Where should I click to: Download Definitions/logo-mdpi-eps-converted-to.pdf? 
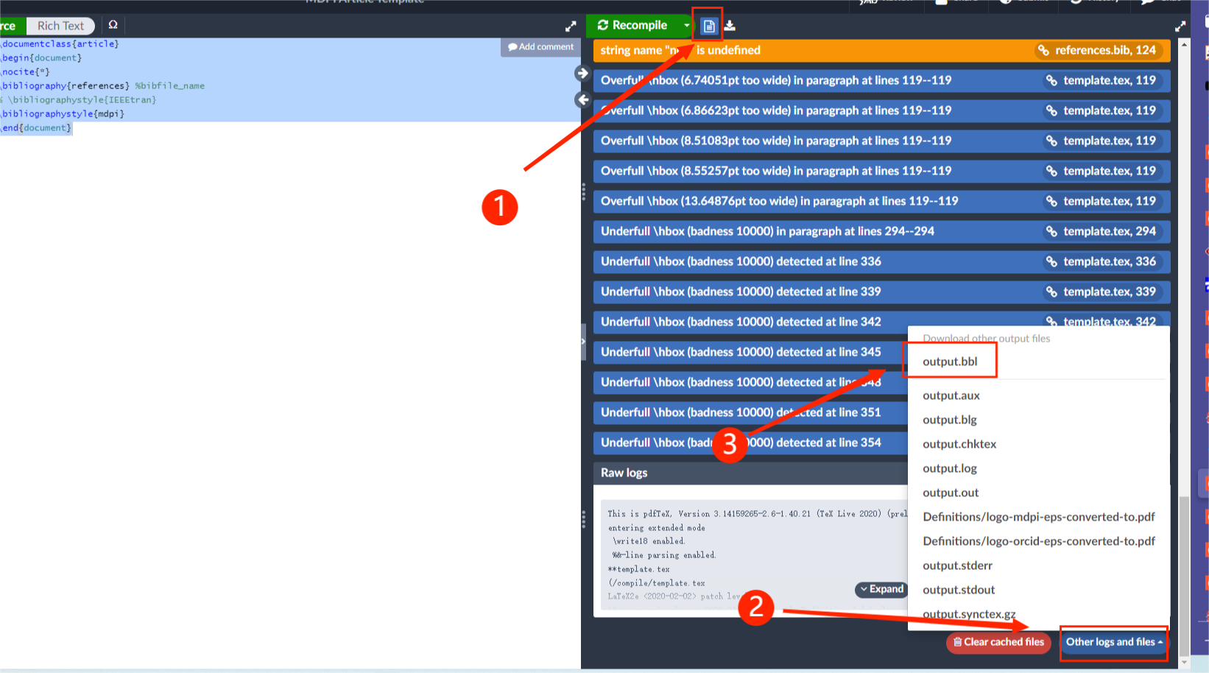coord(1039,517)
